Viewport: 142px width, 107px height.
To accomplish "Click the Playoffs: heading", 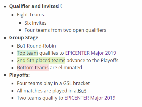I will (20, 75).
